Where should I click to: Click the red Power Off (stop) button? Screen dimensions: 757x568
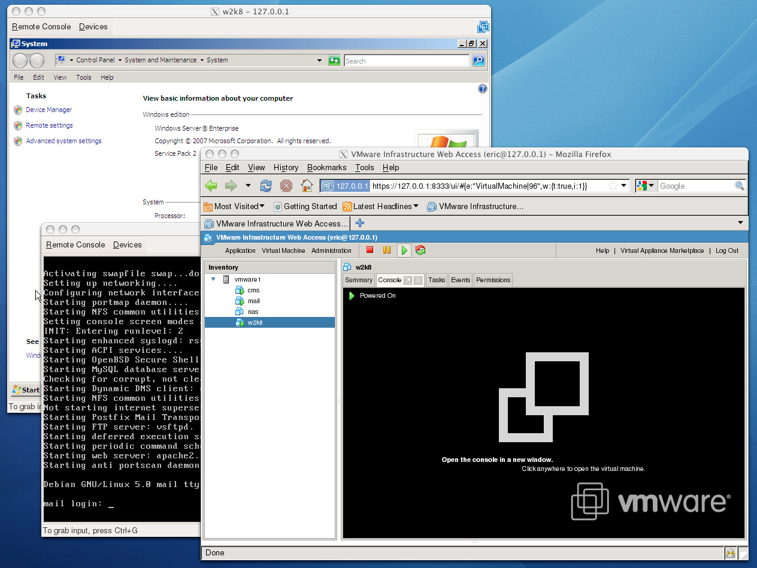click(x=370, y=250)
